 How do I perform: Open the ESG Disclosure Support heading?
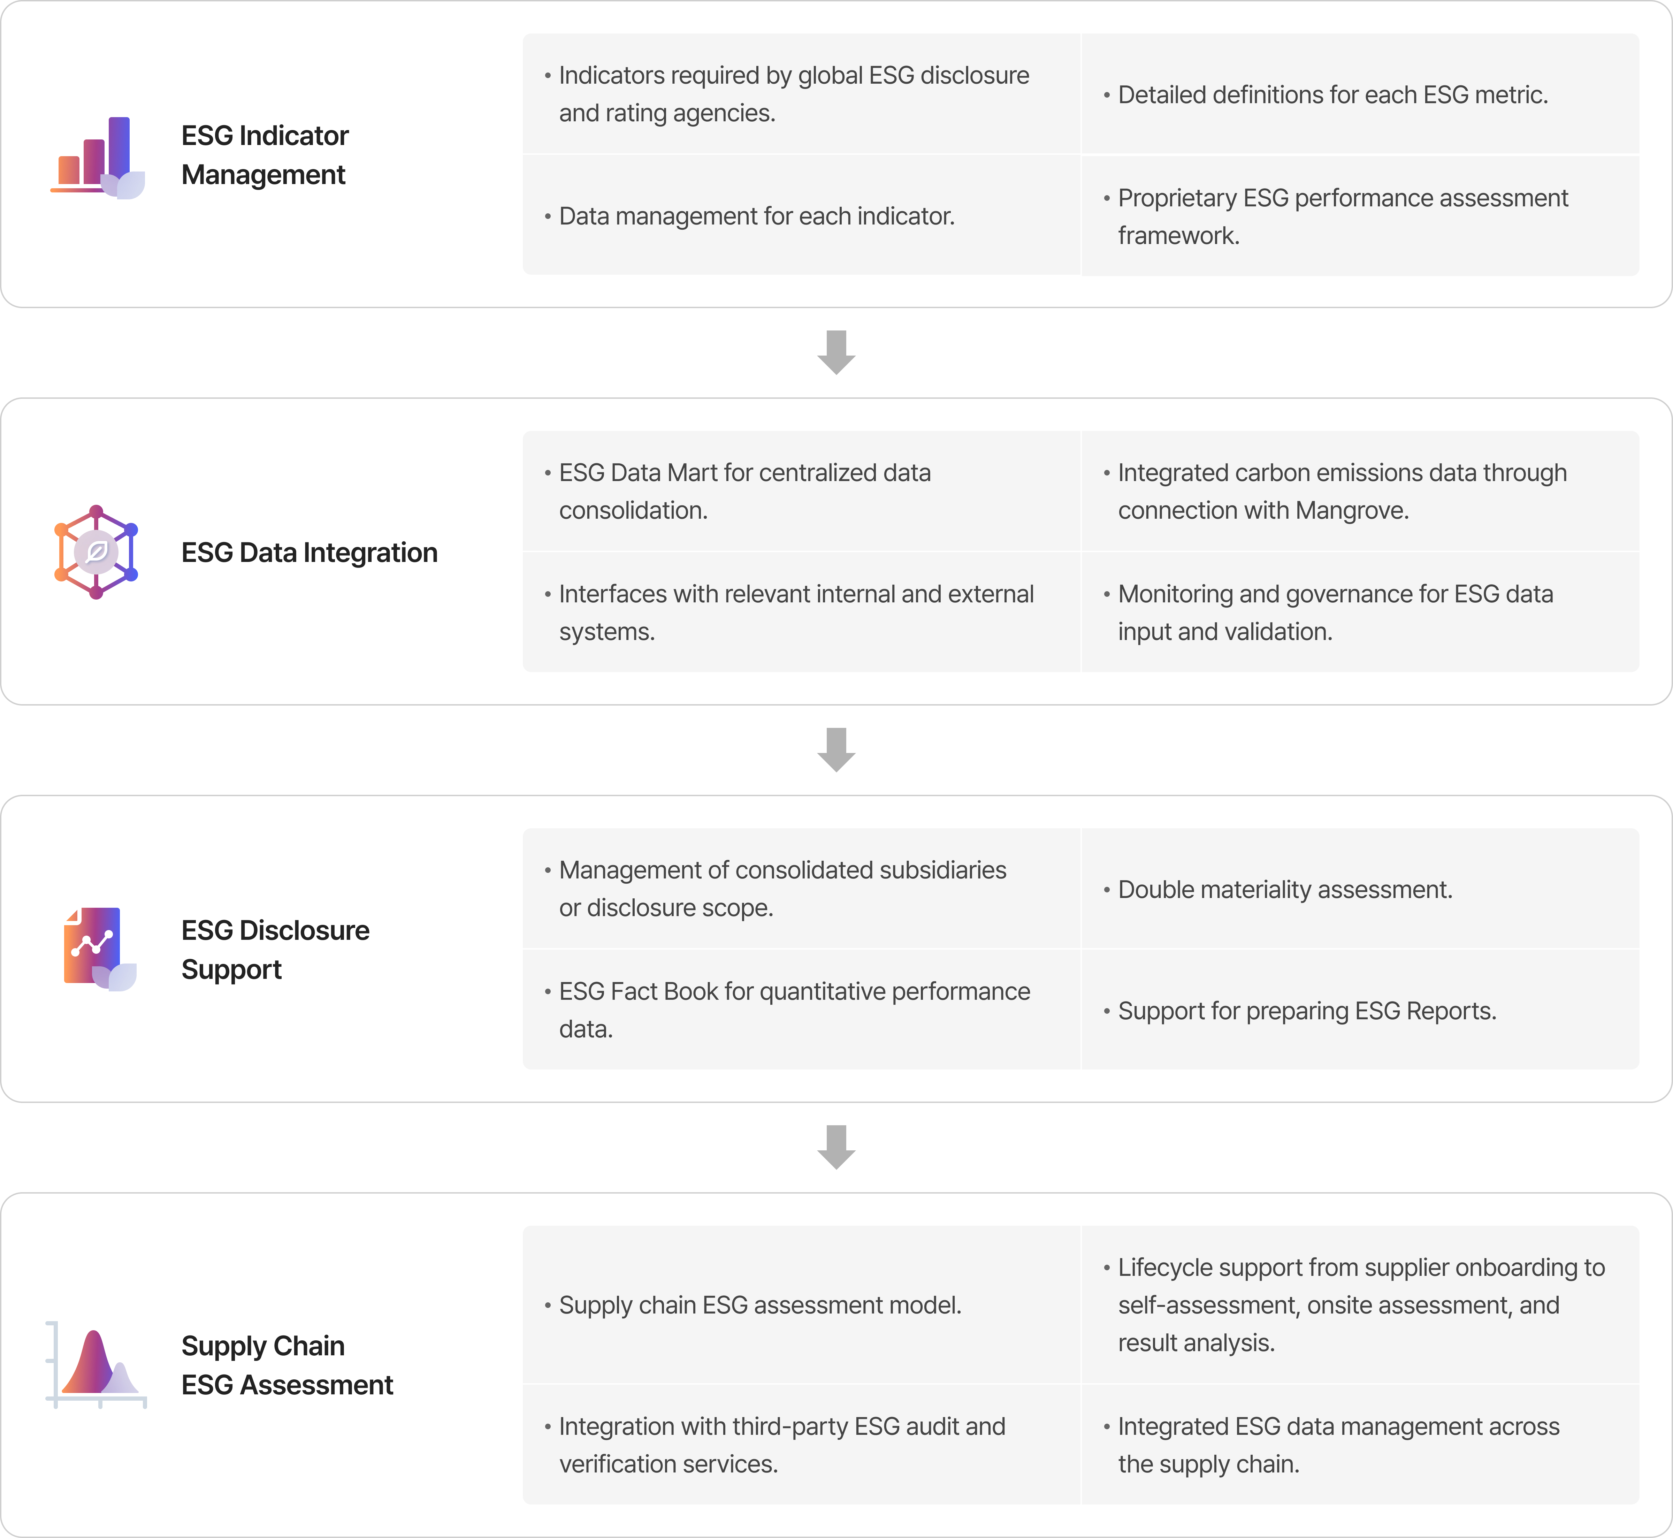275,950
